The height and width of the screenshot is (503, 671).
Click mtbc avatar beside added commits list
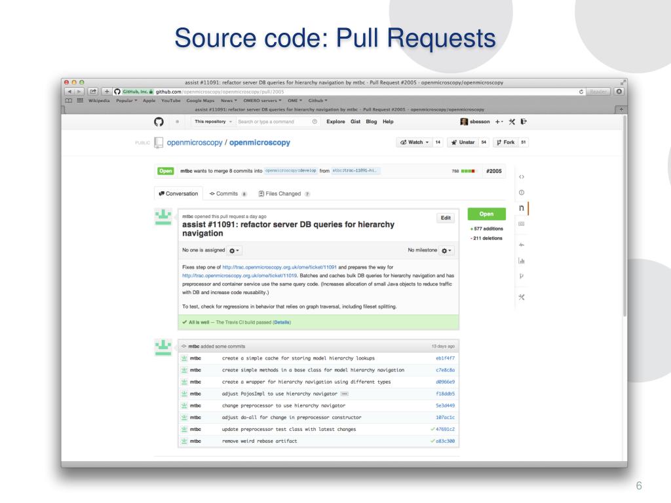pos(163,347)
